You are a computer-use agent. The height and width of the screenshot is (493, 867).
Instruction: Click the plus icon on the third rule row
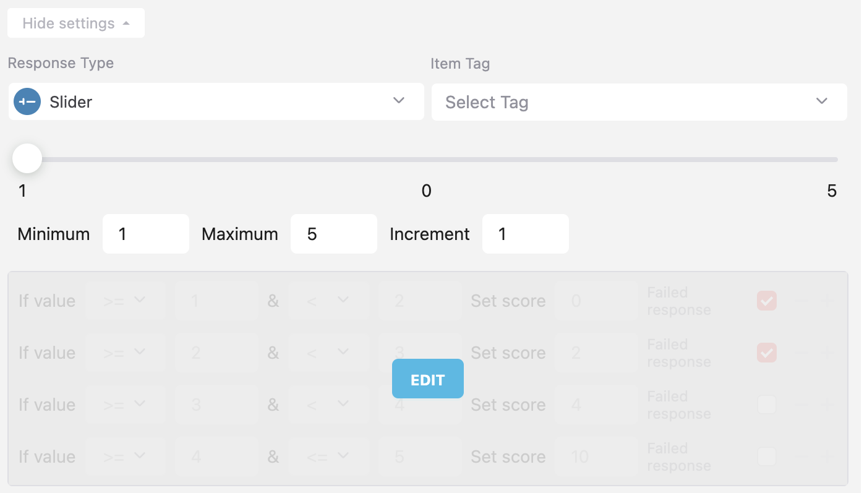pos(828,405)
